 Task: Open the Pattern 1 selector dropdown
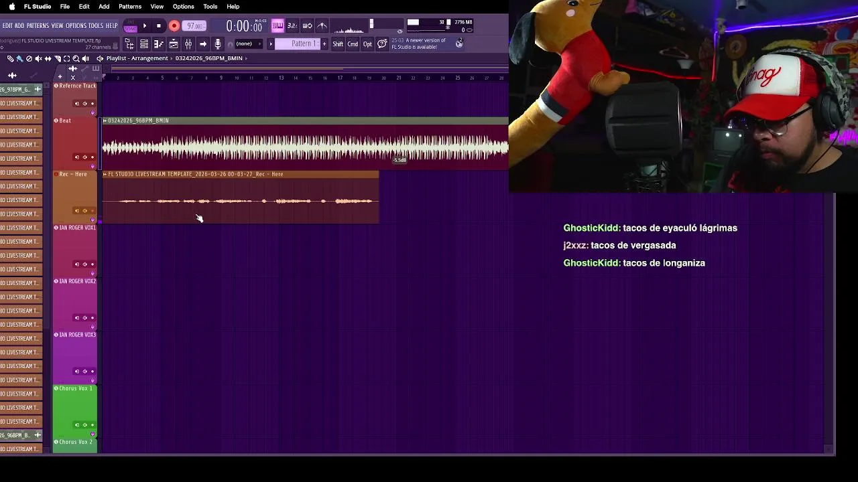tap(297, 44)
